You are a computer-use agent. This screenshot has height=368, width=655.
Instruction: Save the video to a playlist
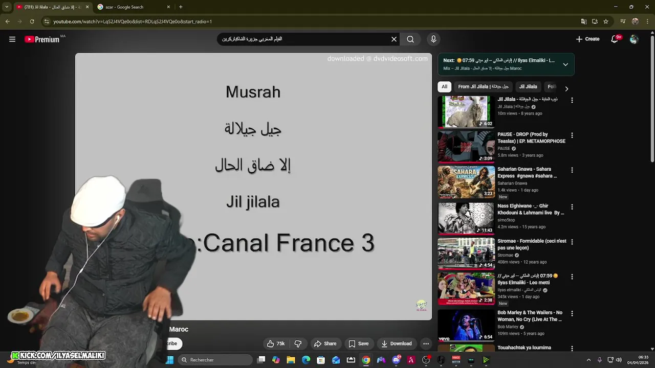[x=358, y=343]
